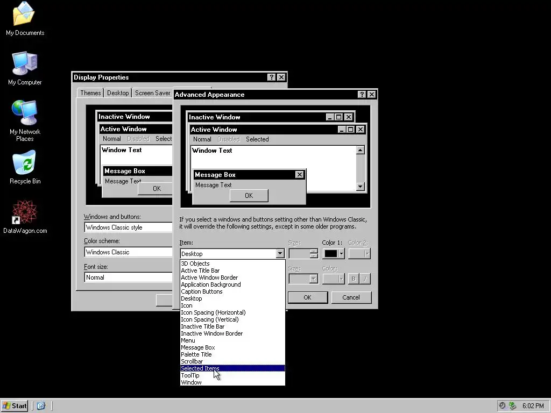Select the My Computer desktop icon
The image size is (551, 413).
tap(25, 68)
